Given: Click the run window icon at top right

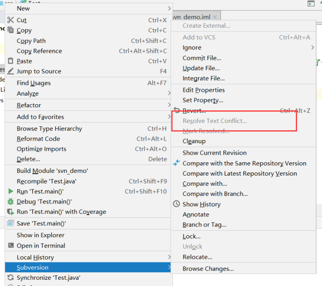Looking at the screenshot, I should (x=311, y=4).
